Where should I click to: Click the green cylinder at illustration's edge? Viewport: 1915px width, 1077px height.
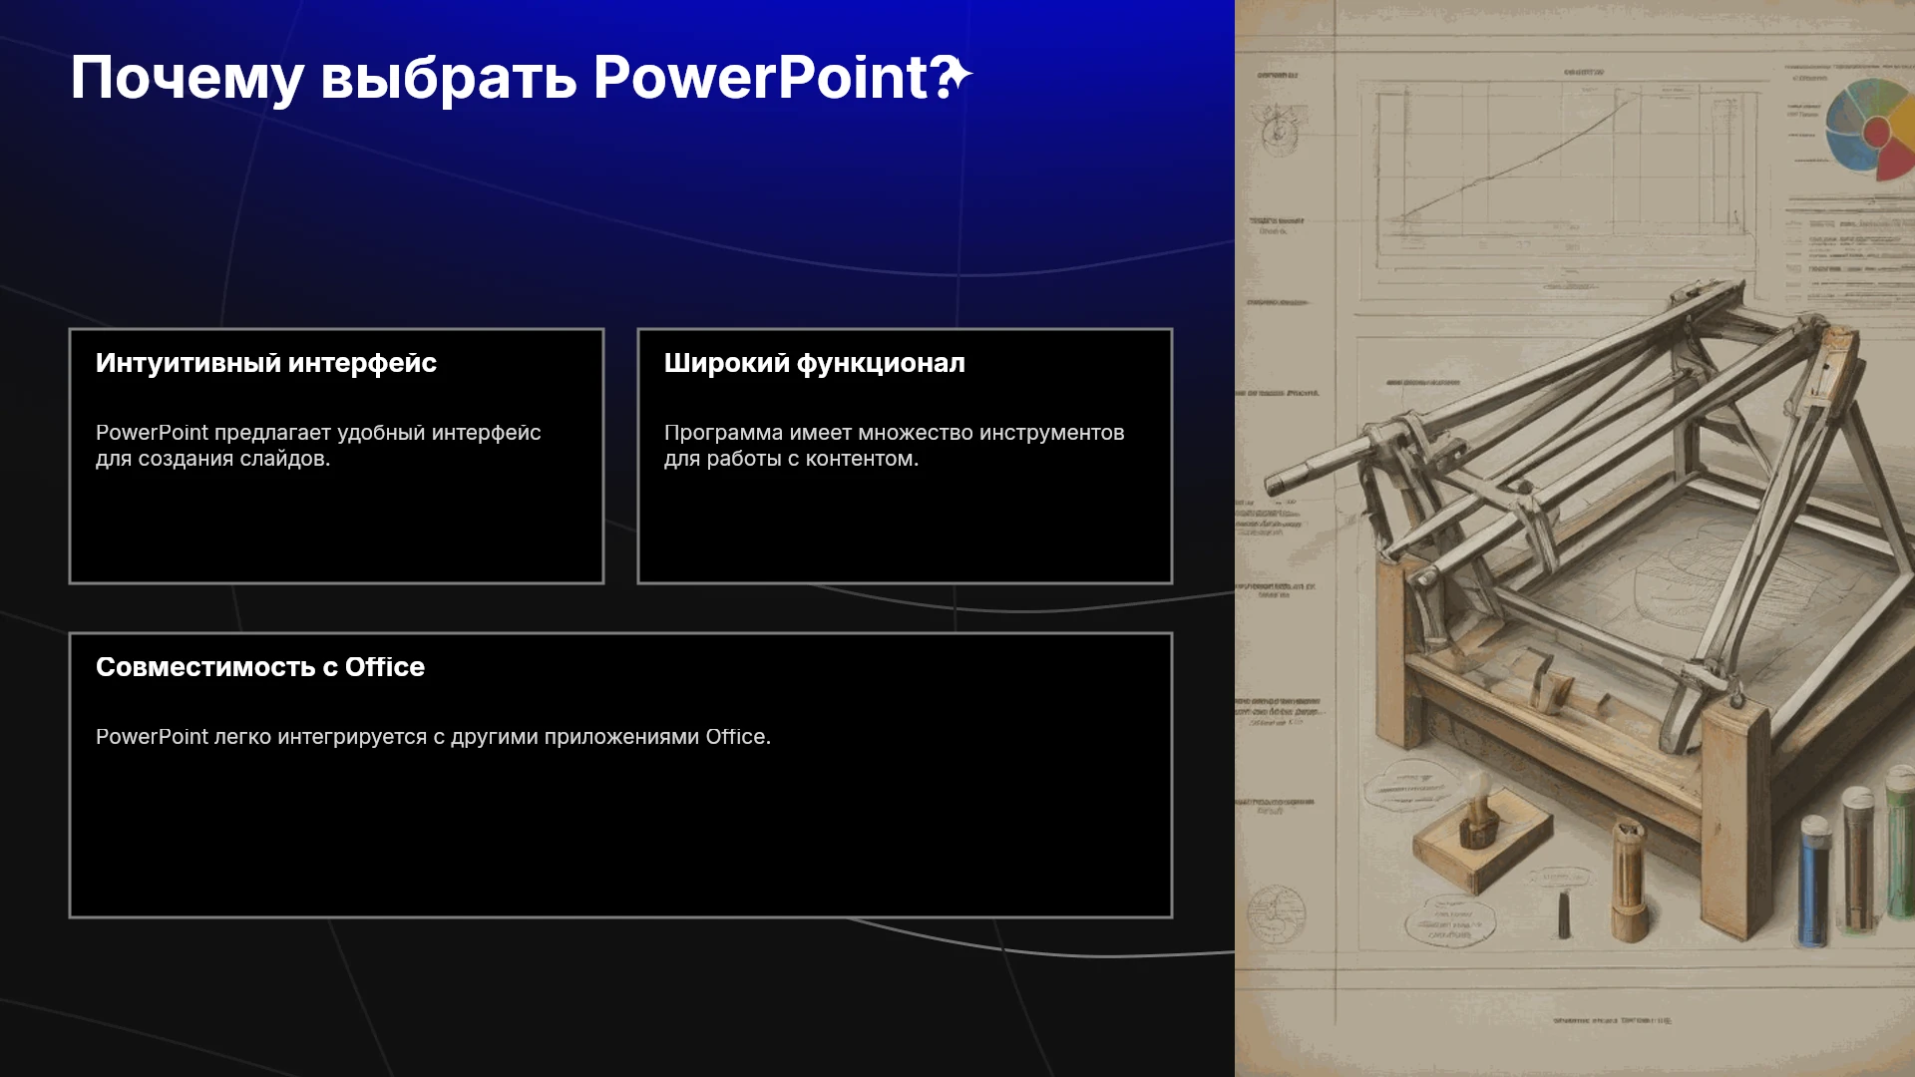point(1900,843)
